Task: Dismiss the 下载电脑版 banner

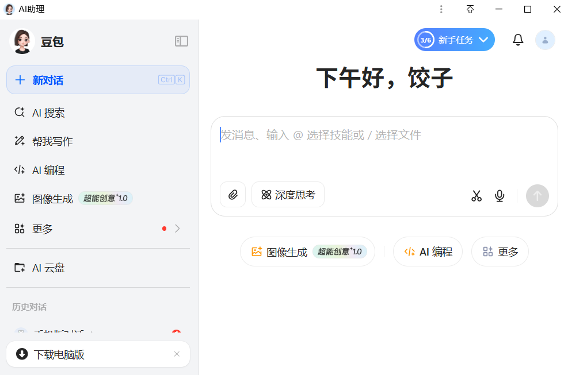Action: tap(177, 354)
